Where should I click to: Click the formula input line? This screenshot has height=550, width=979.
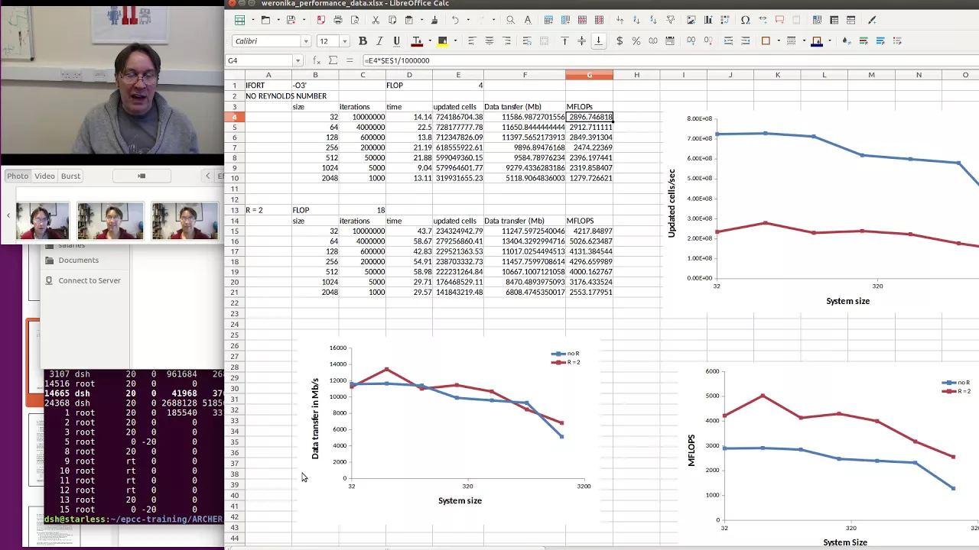click(x=669, y=60)
